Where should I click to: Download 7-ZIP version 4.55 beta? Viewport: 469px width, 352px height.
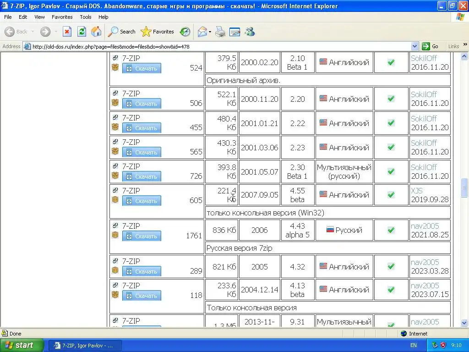pos(142,201)
